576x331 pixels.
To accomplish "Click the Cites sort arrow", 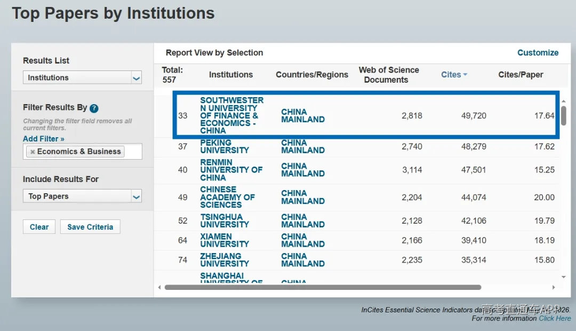I will 465,74.
